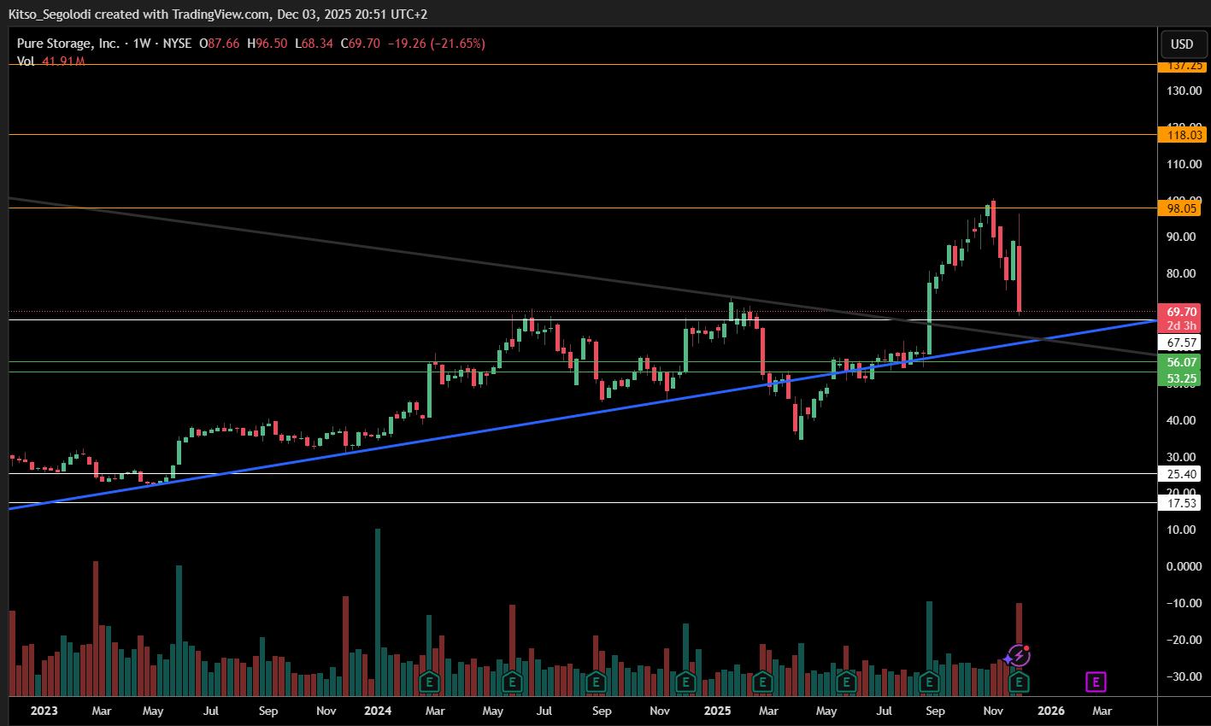This screenshot has height=726, width=1211.
Task: Click the 2025 label on time axis
Action: [x=717, y=711]
